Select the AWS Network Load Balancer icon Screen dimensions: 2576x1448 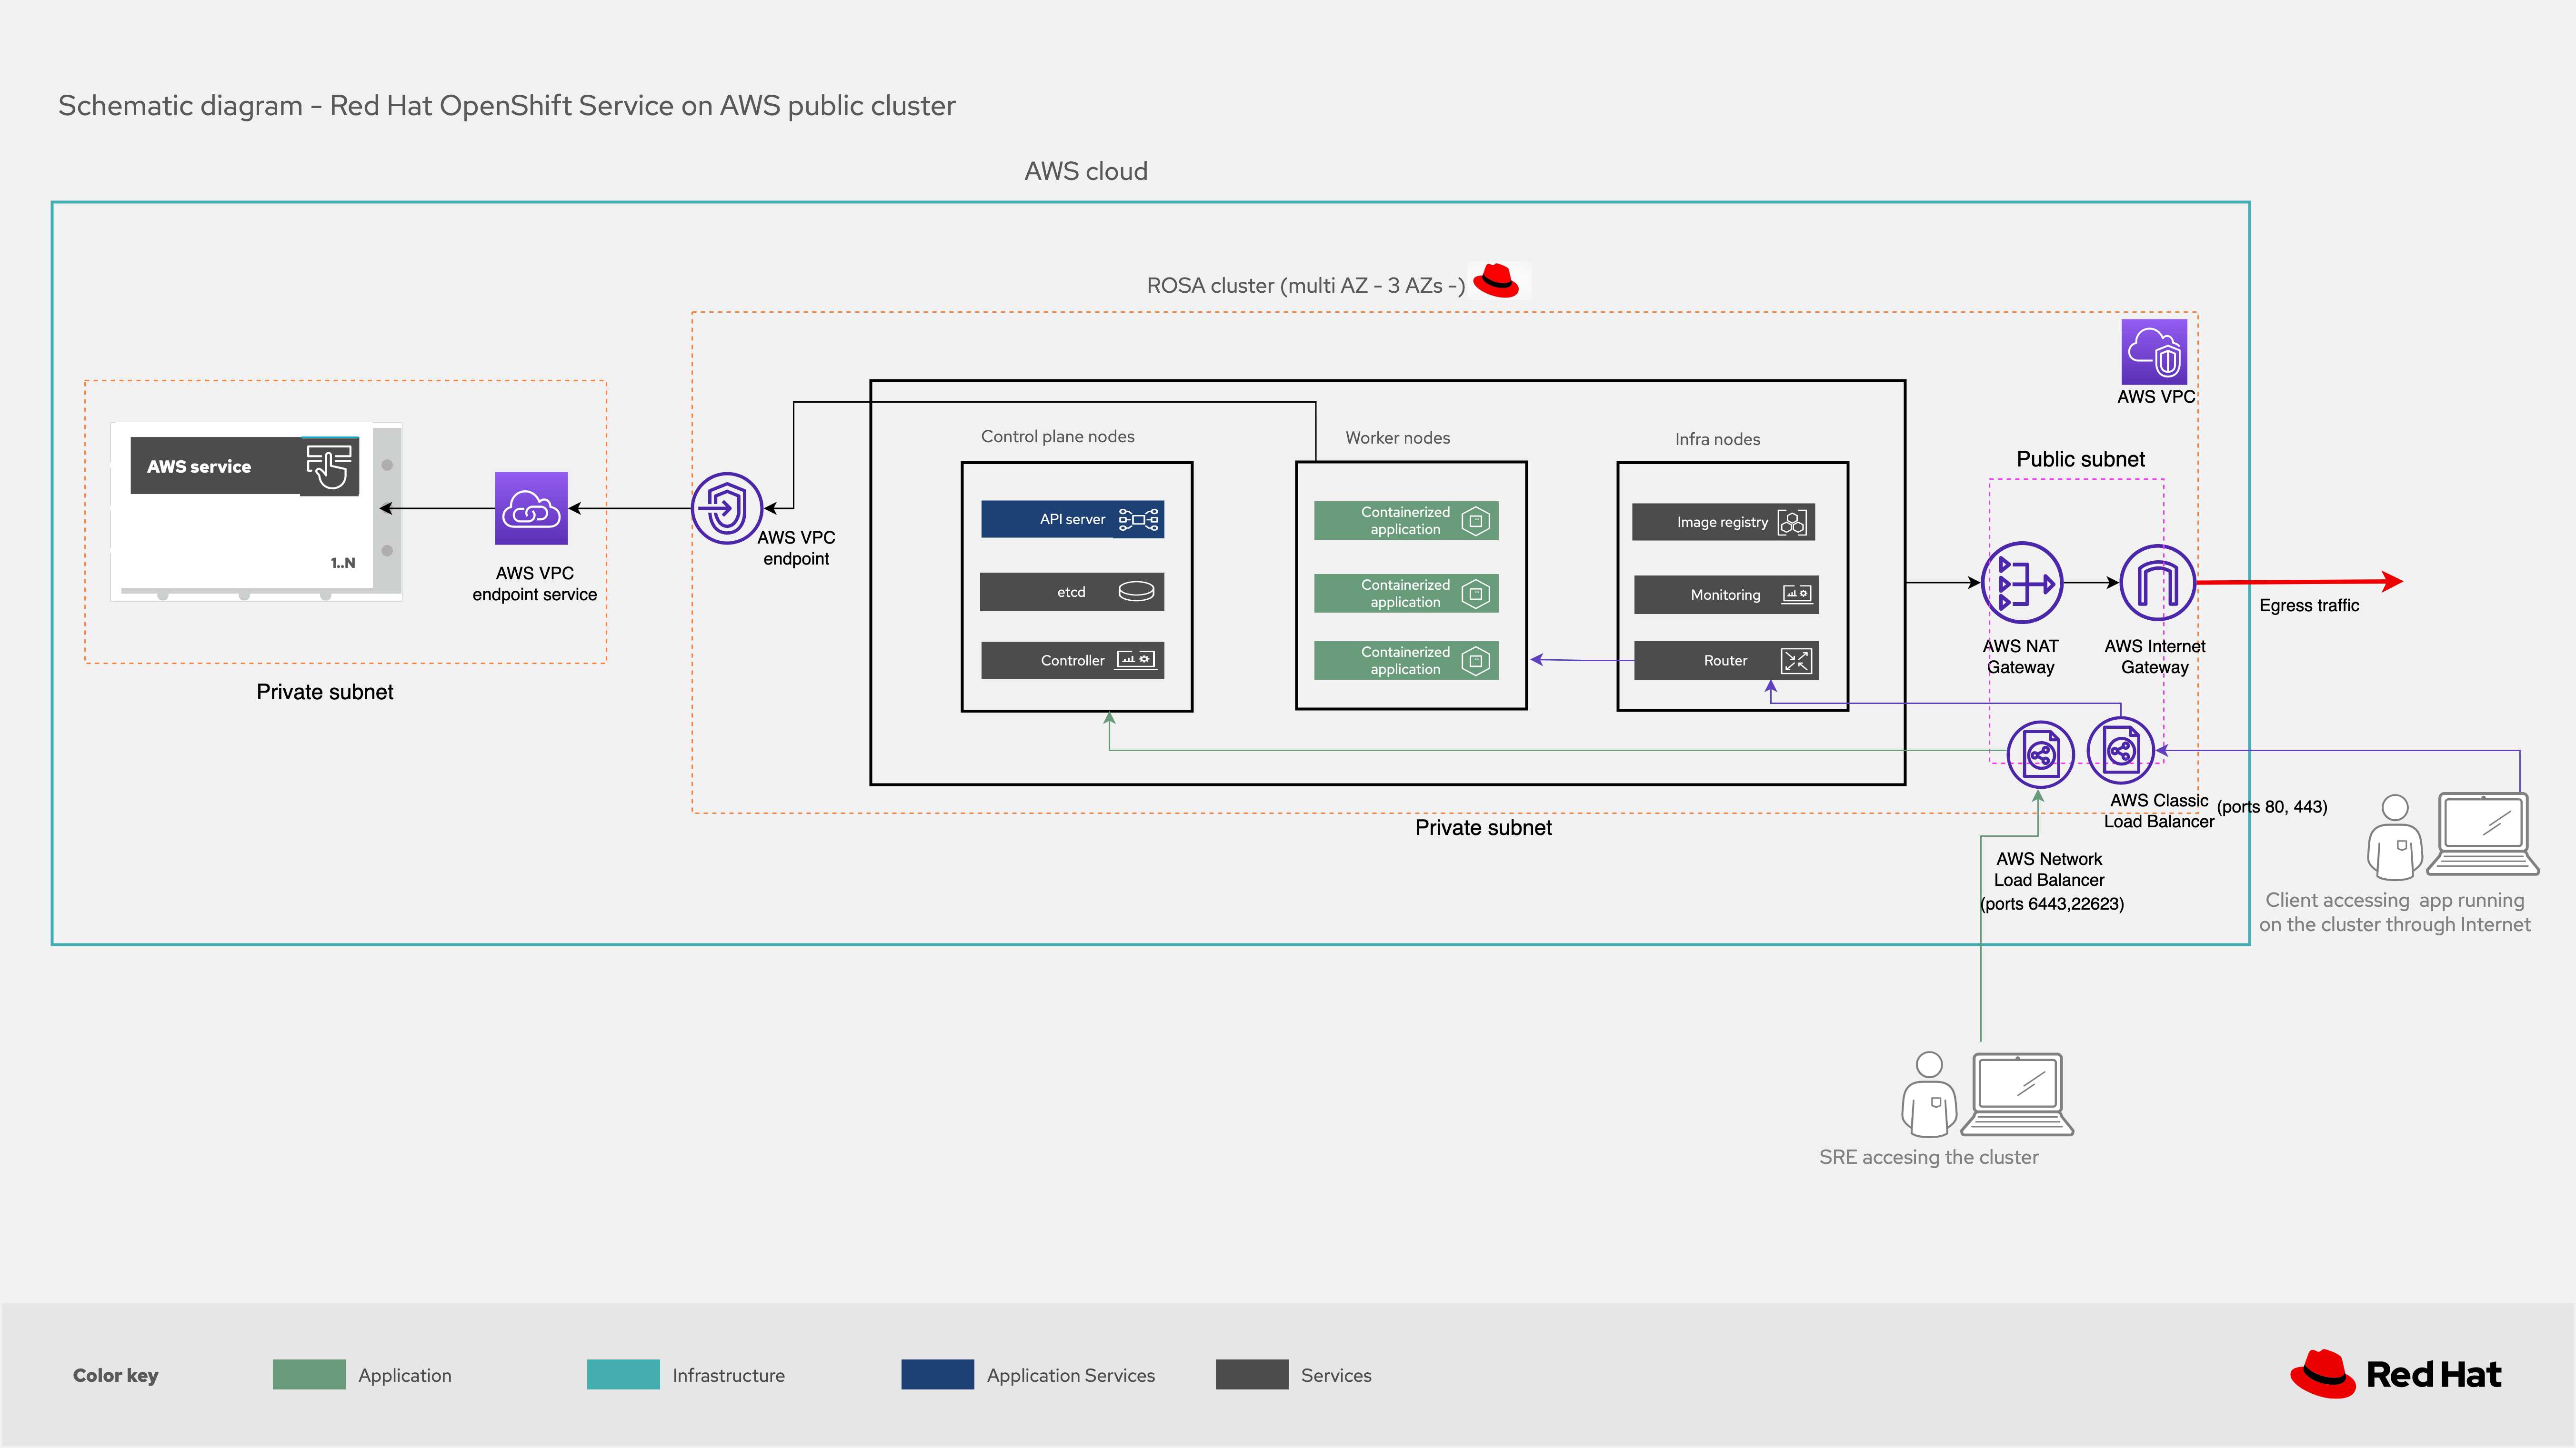point(2040,754)
